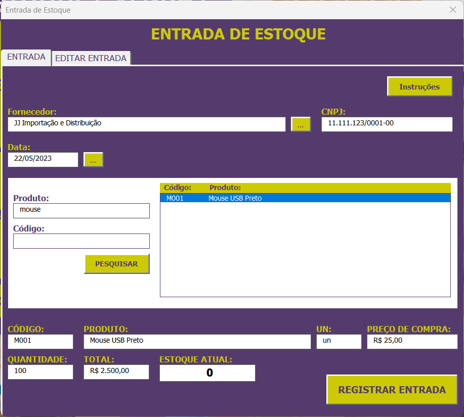Select the M001 Mouse USB Preto row

click(x=305, y=198)
